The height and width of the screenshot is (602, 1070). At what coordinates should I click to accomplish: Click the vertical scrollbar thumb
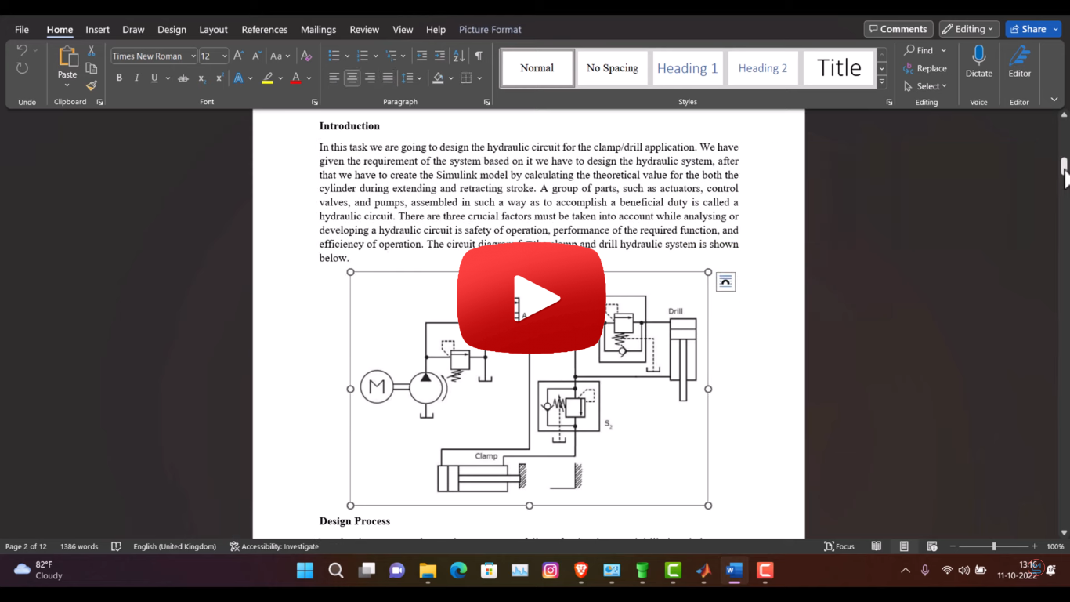point(1064,166)
